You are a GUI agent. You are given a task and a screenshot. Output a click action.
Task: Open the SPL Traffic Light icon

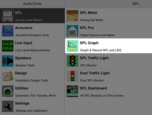pyautogui.click(x=72, y=61)
